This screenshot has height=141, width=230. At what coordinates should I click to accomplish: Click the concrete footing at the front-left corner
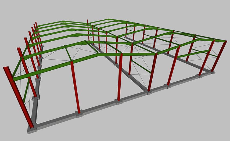pos(32,130)
